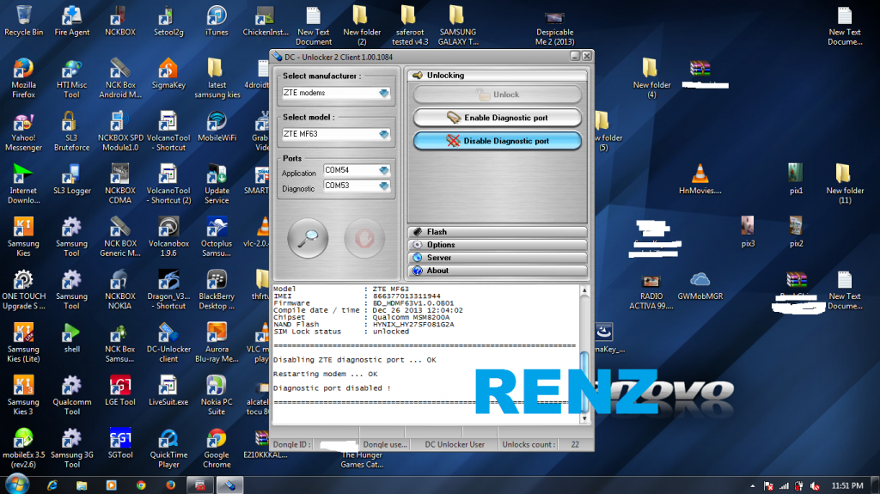Select the SigmaKey desktop icon

(168, 74)
